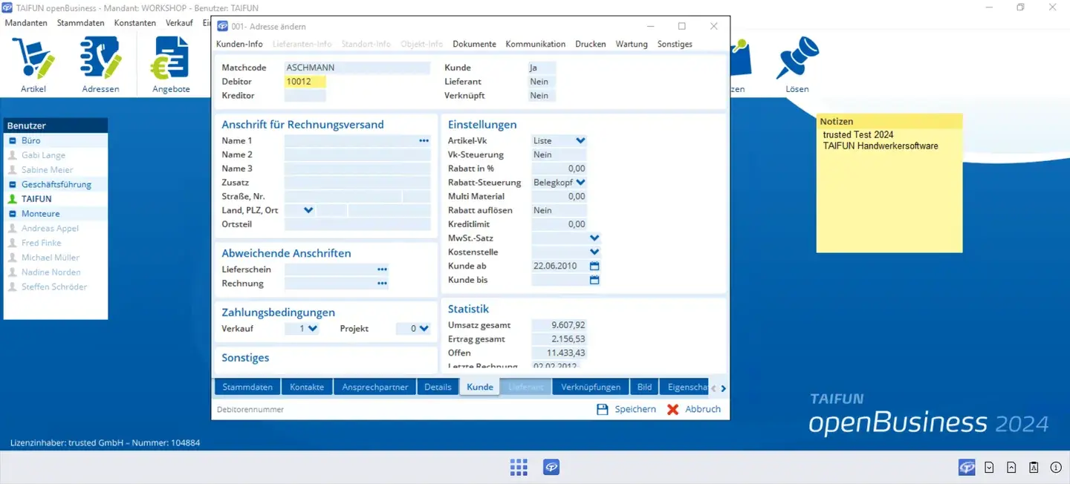Open Mandanten menu in main window

[x=26, y=23]
